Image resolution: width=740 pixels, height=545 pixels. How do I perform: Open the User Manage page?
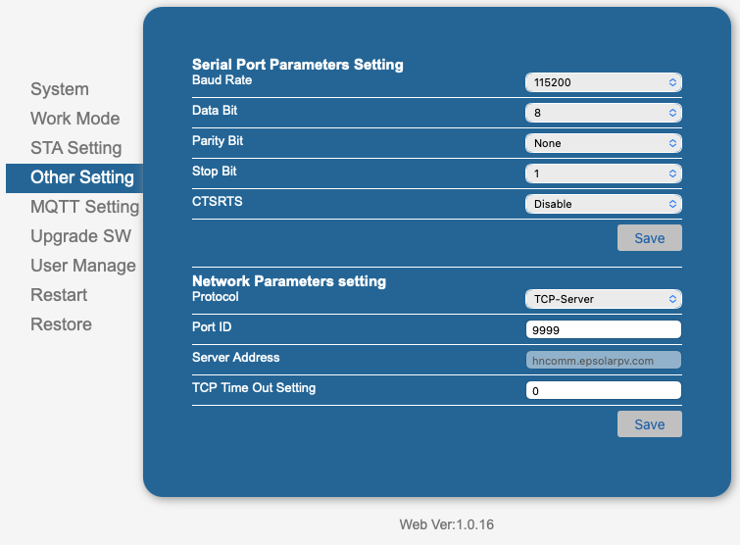click(83, 266)
